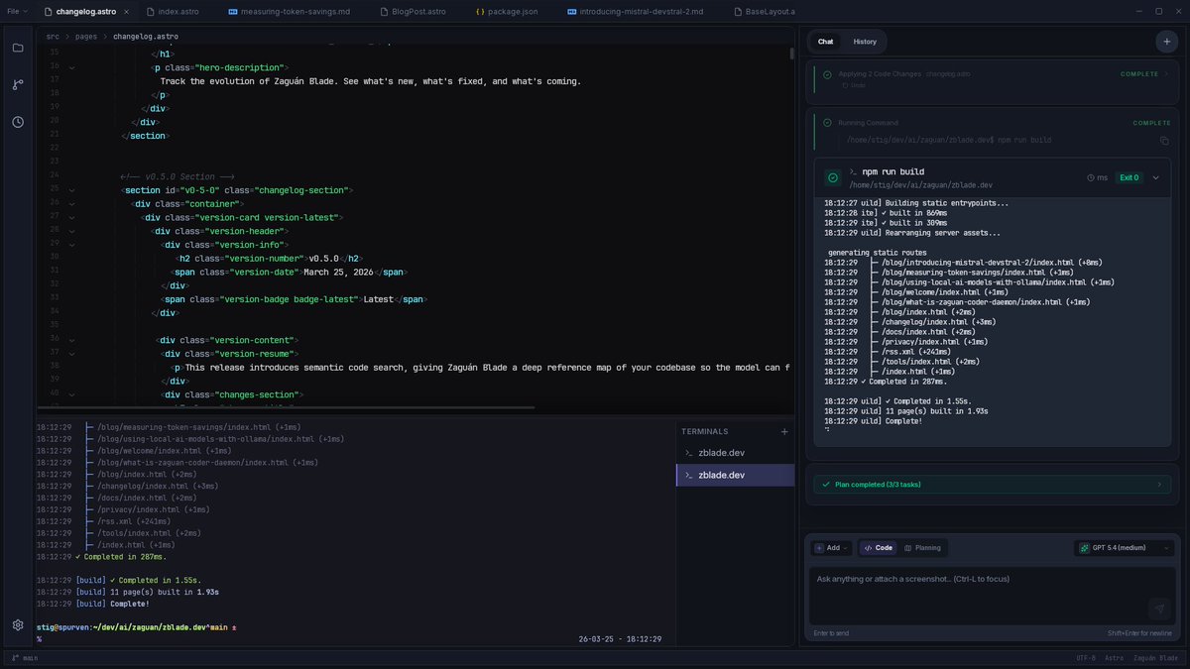Click the editor vertical scrollbar
Screen dimensions: 1190x669
coord(791,55)
